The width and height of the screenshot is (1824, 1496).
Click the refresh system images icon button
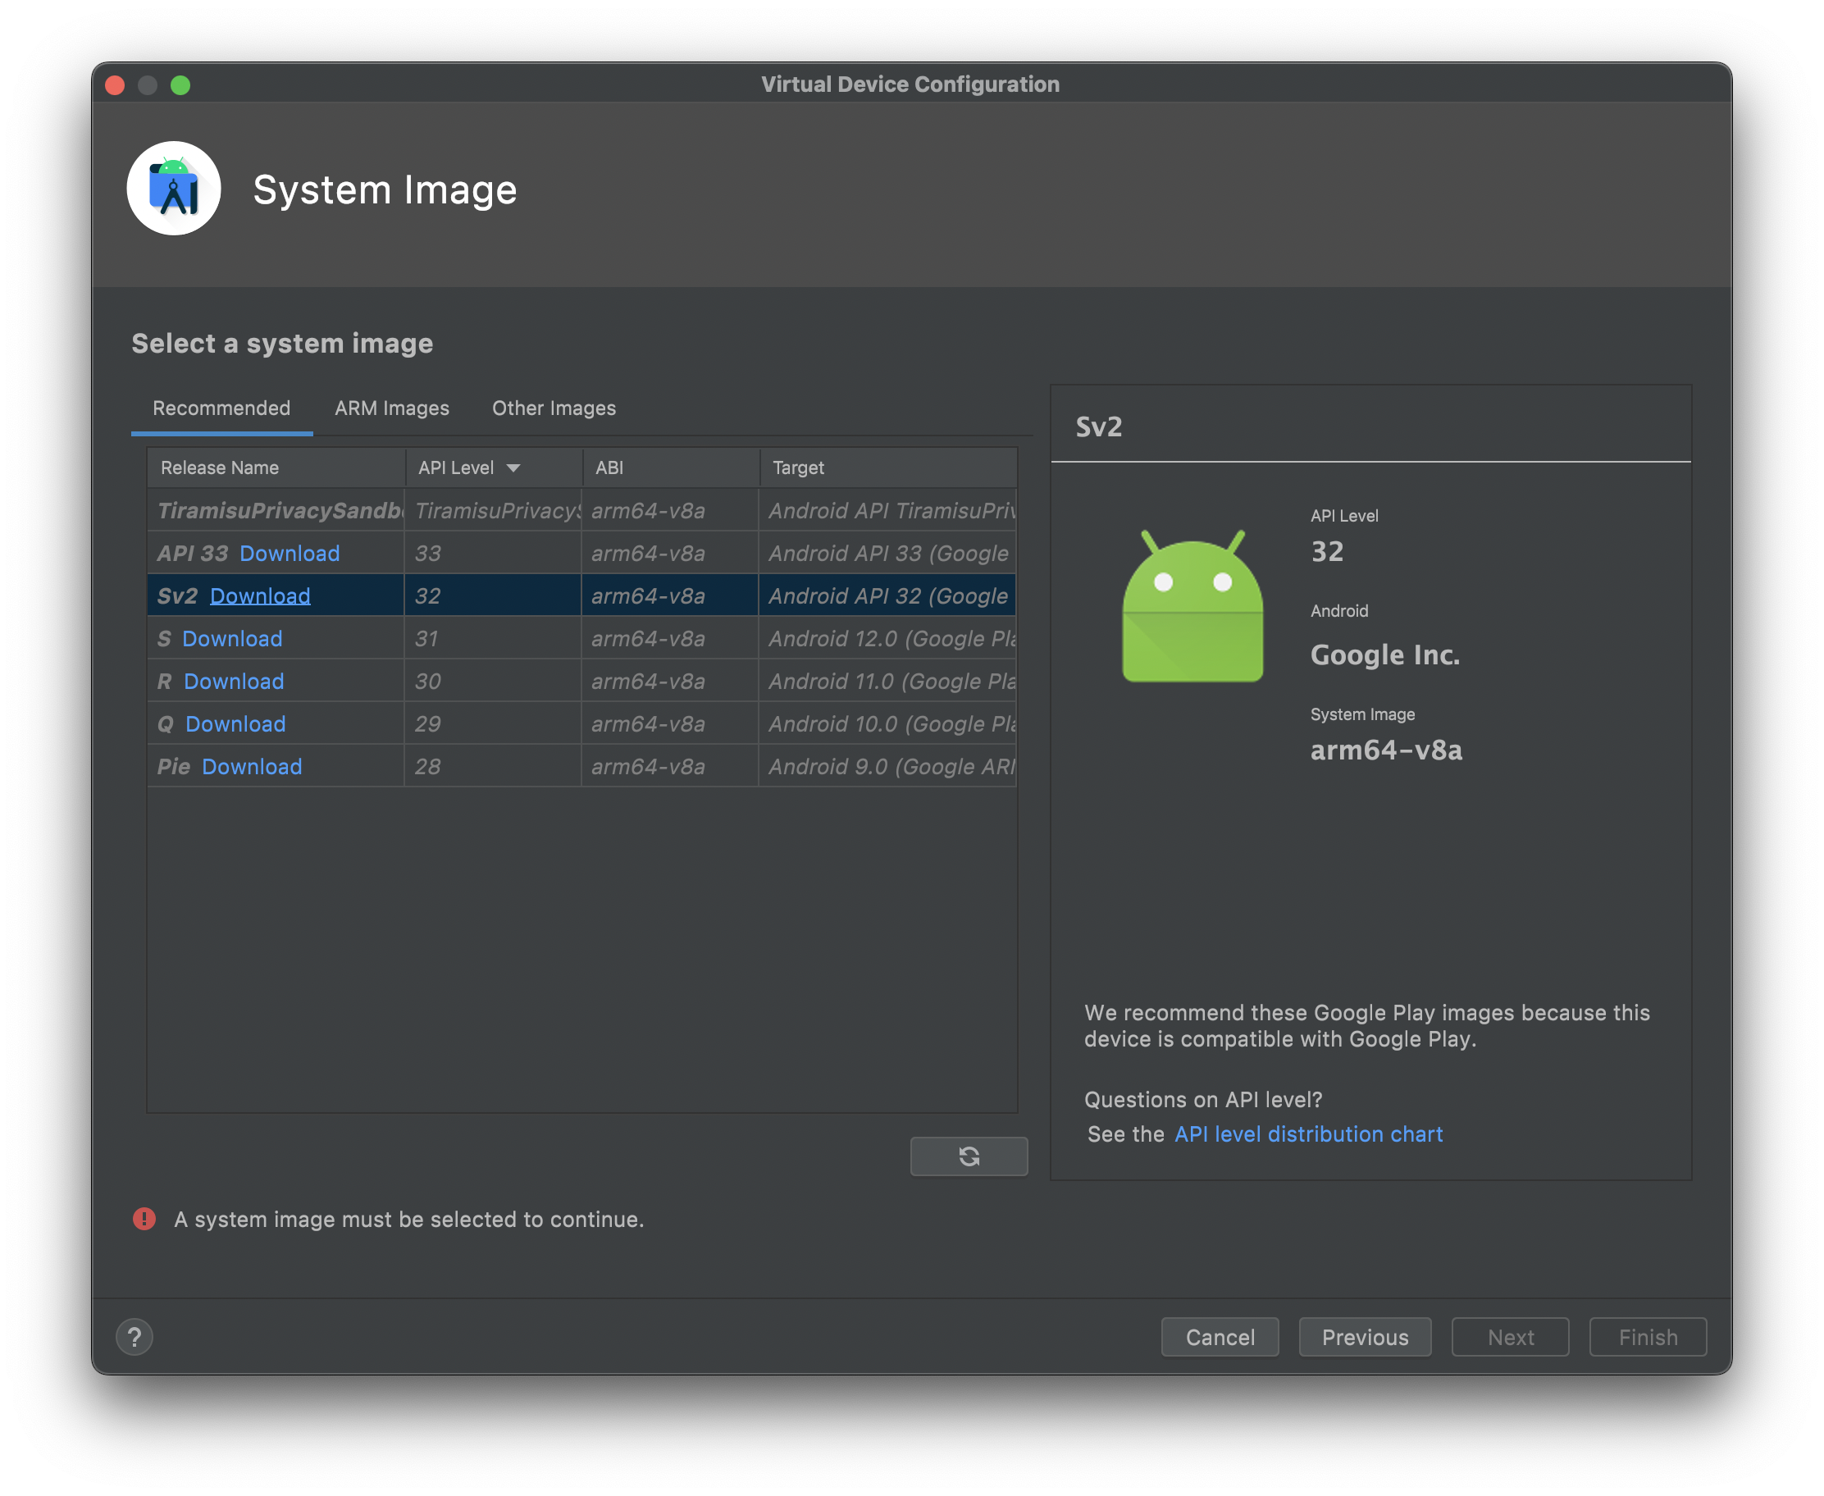tap(969, 1156)
